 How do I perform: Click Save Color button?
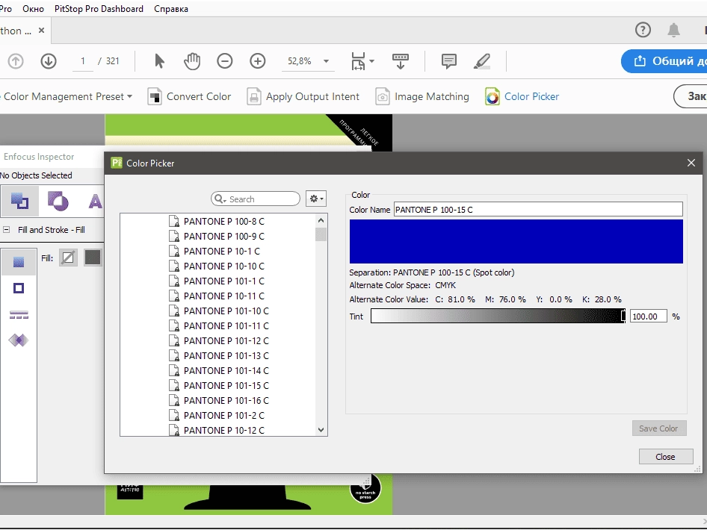pos(659,428)
